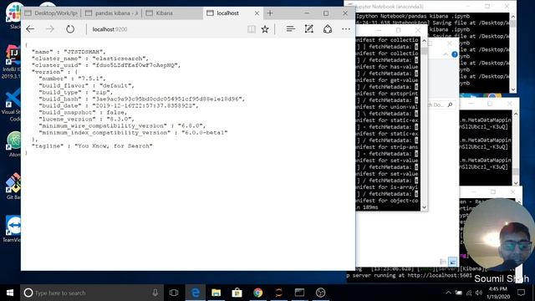Viewport: 535px width, 301px height.
Task: Open Microsoft Store from taskbar
Action: 237,293
